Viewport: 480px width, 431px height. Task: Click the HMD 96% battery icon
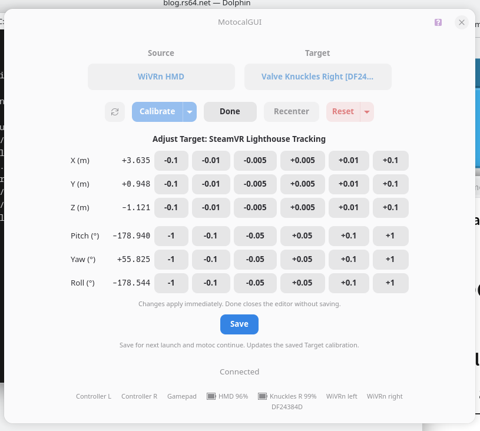211,396
